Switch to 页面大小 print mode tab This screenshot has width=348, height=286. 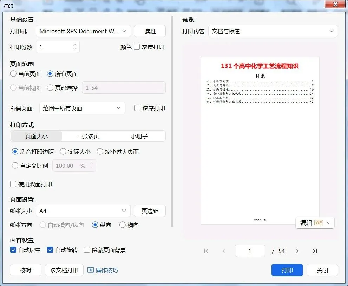37,136
